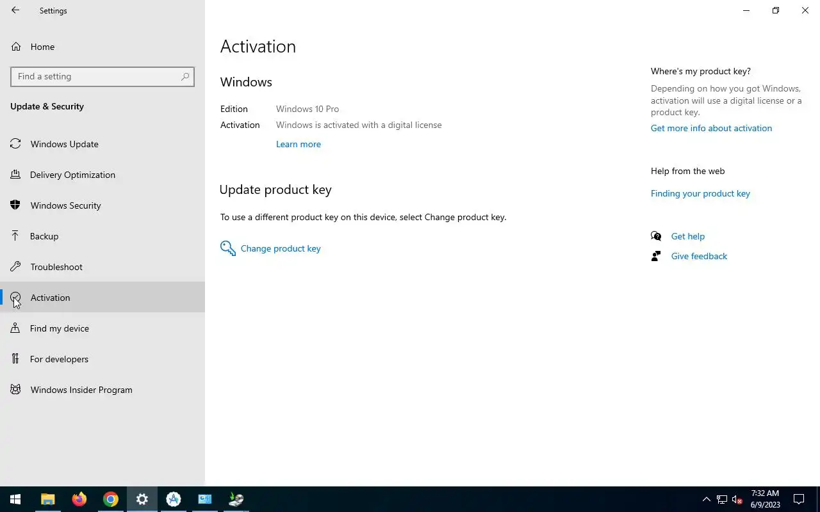Open For developers settings
The image size is (820, 512).
pos(102,359)
